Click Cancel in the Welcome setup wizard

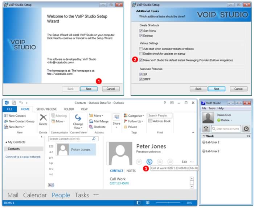coord(111,89)
